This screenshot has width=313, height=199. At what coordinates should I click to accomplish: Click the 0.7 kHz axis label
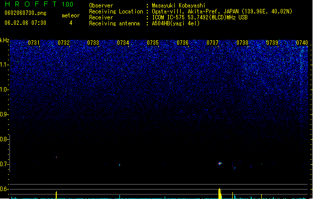click(4, 164)
